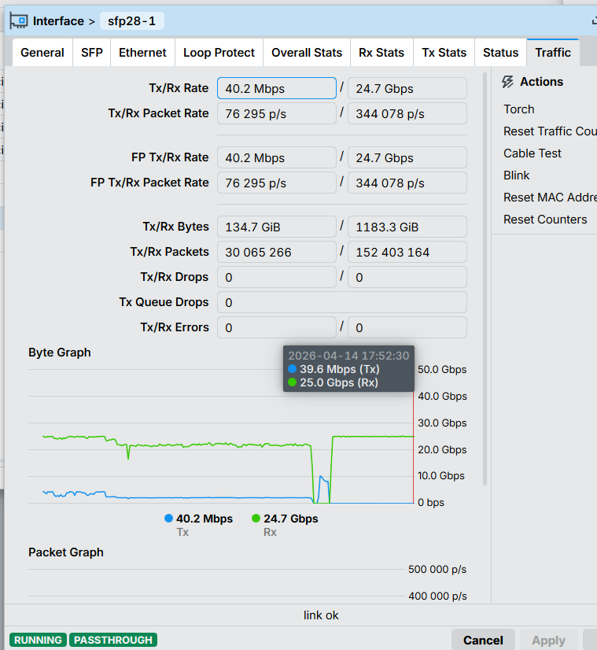
Task: Click the Cancel button
Action: point(483,640)
